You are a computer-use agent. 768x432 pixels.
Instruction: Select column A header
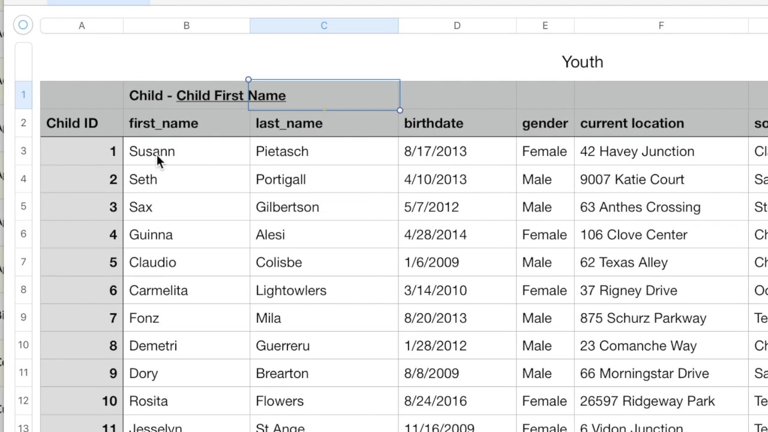tap(82, 26)
